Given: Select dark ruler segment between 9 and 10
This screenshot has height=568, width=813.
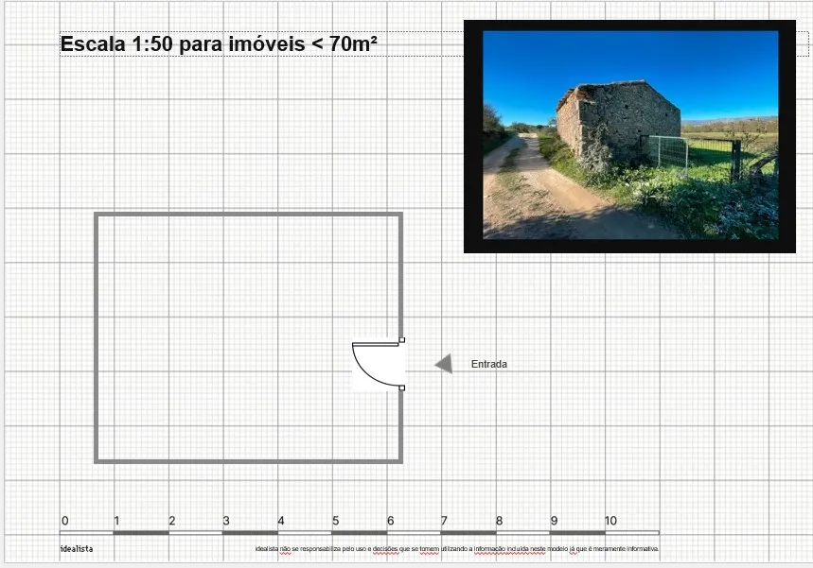Looking at the screenshot, I should (x=577, y=533).
